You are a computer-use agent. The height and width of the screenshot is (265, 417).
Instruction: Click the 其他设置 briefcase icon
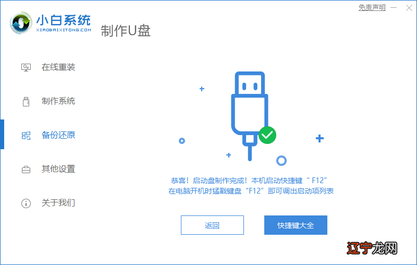[x=26, y=170]
